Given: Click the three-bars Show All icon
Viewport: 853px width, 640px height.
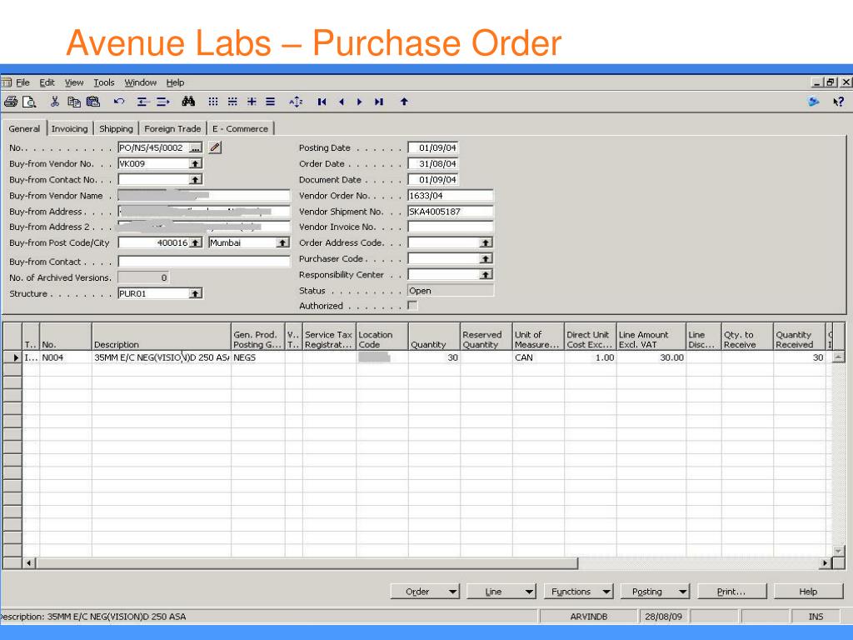Looking at the screenshot, I should 271,102.
